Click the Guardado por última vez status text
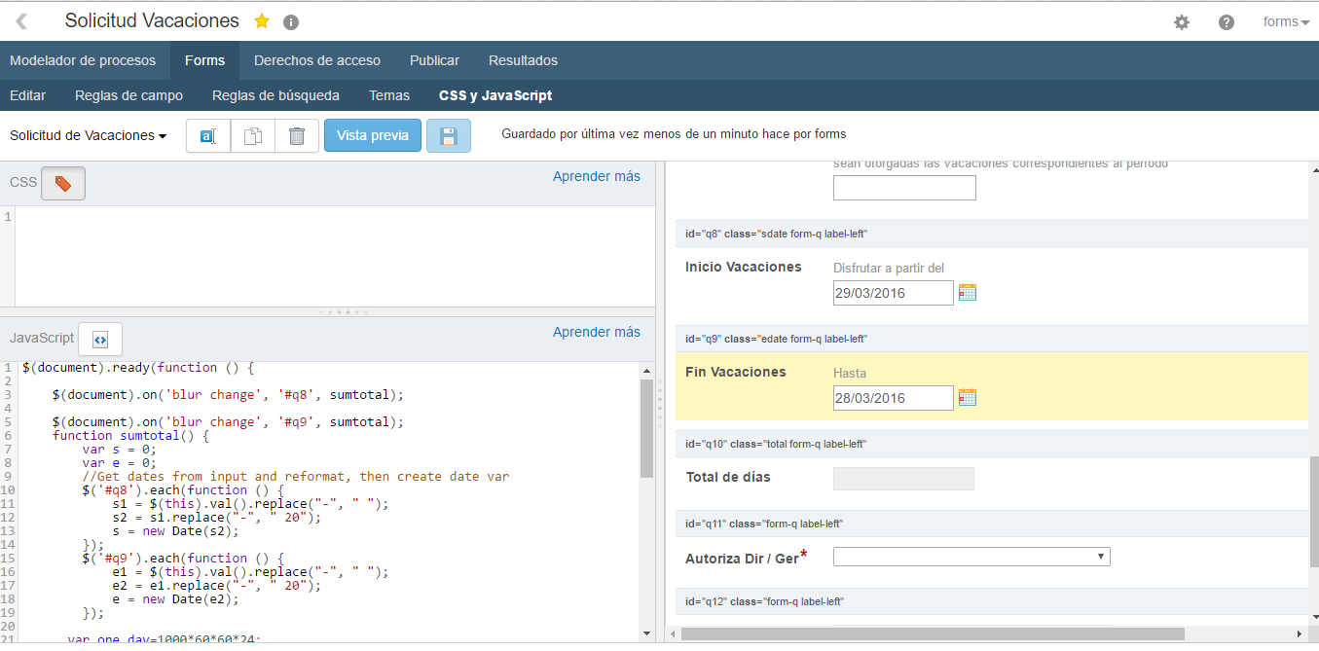The height and width of the screenshot is (651, 1319). click(x=674, y=134)
